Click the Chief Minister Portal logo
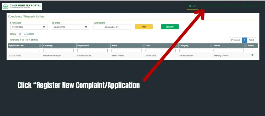The image size is (265, 116). tap(22, 6)
